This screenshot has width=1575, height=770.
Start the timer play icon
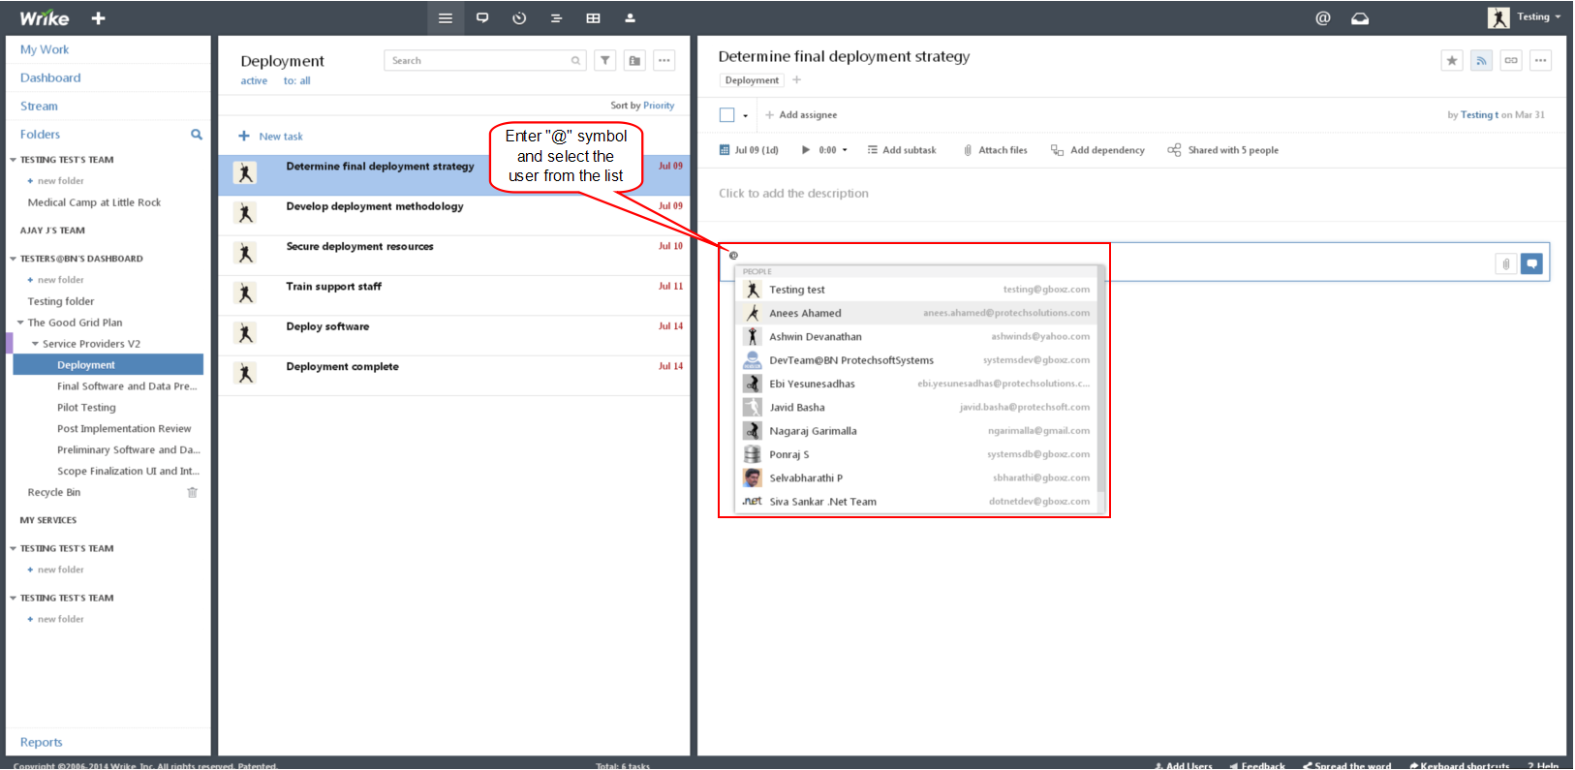[x=805, y=150]
